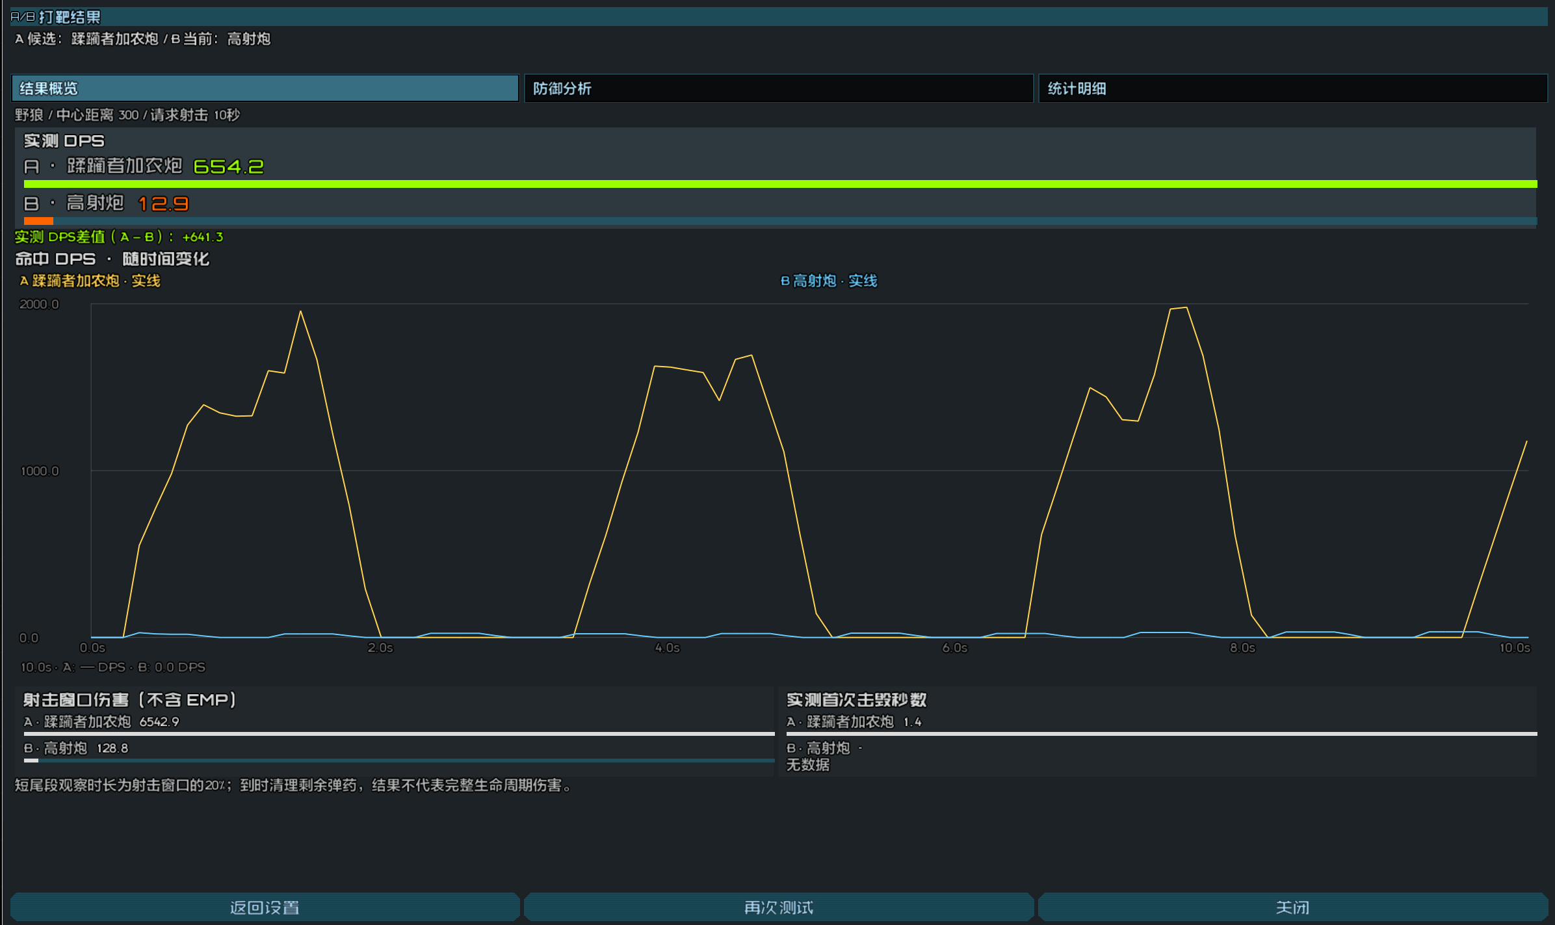Click the orange B DPS bar

38,221
